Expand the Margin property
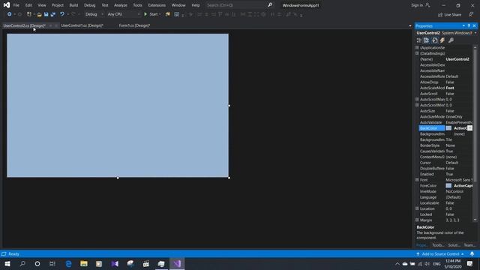 (417, 220)
